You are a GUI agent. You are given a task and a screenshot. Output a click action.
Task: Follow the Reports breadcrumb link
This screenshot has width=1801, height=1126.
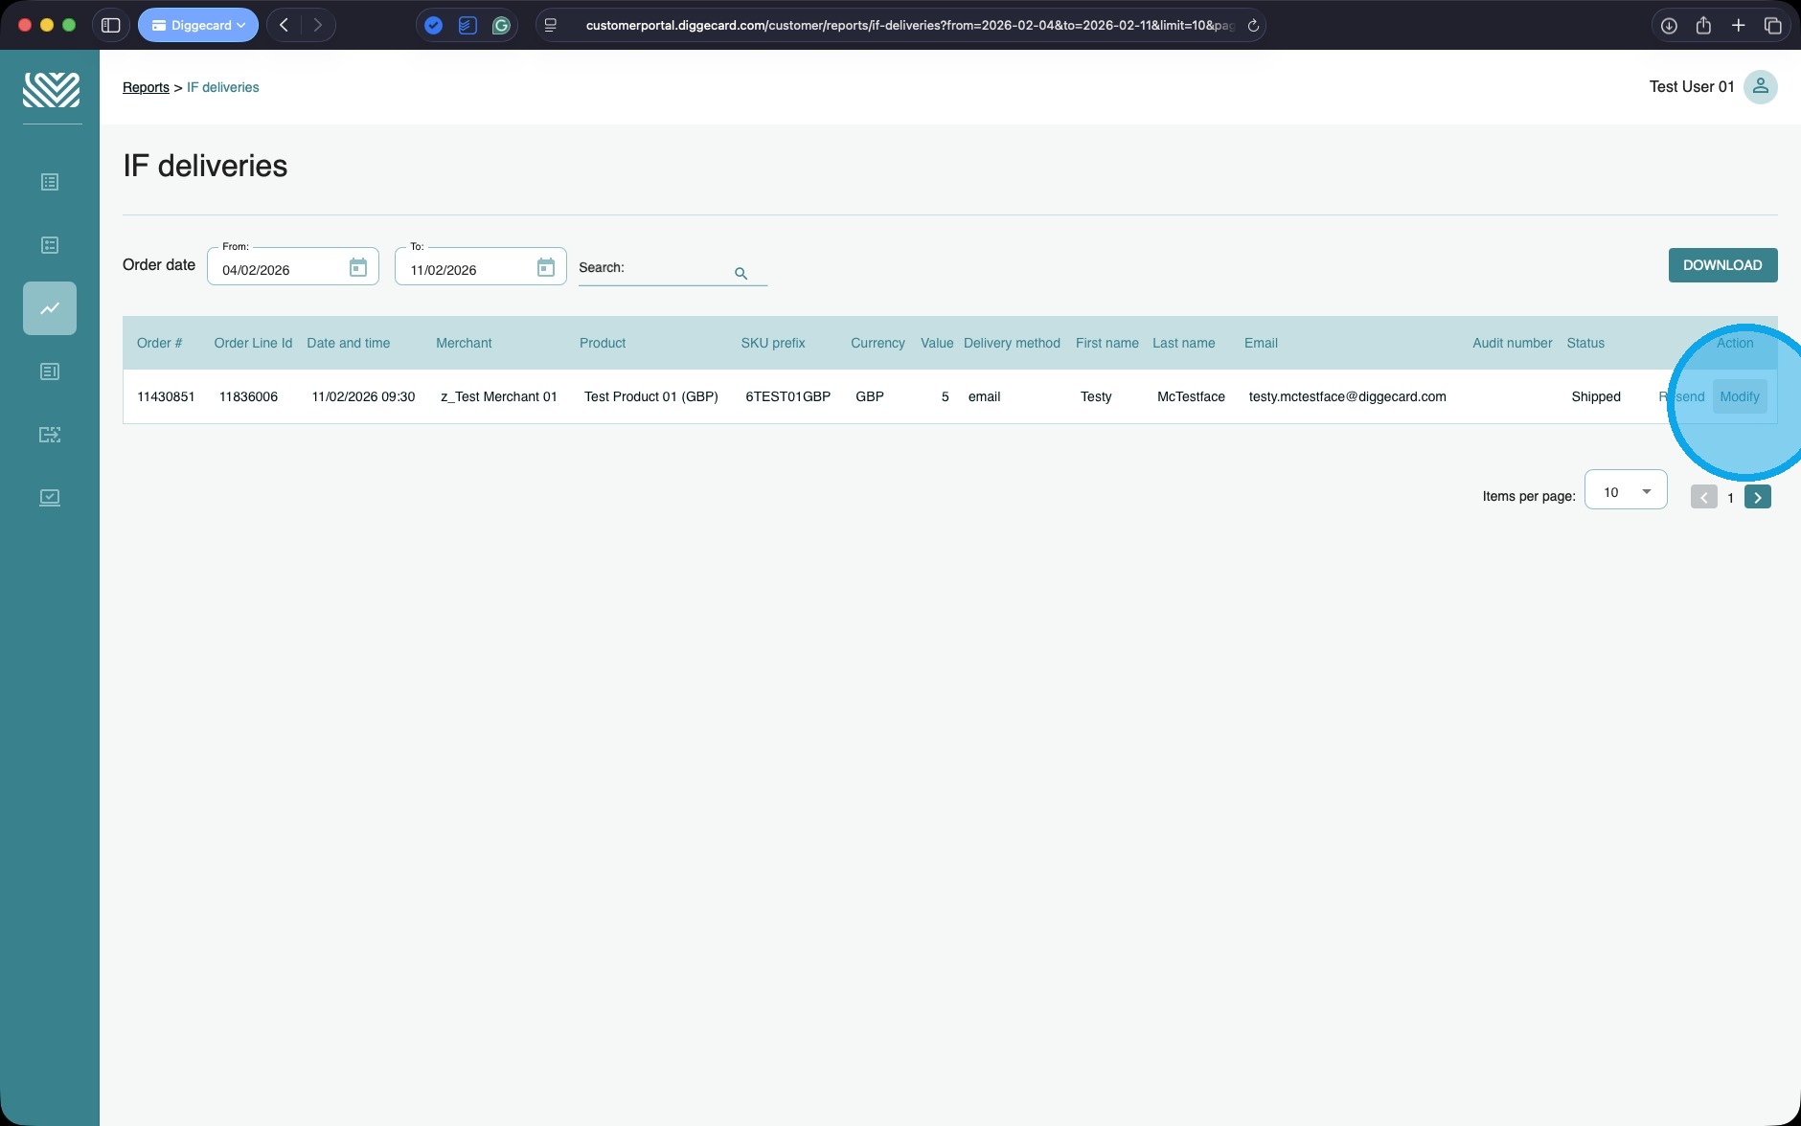146,87
